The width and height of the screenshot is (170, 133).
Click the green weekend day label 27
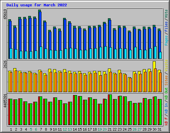pos(139,129)
